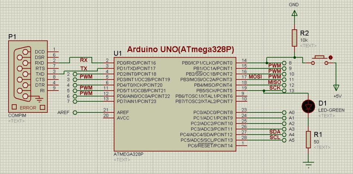The width and height of the screenshot is (353, 174).
Task: Click the GND terminal arrow above R2
Action: pyautogui.click(x=294, y=14)
